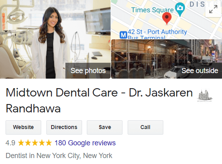Viewport: 222px width, 164px height.
Task: Open the dentist office photo thumbnail
Action: [x=55, y=39]
